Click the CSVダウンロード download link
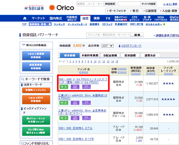The width and height of the screenshot is (179, 145). (x=130, y=46)
